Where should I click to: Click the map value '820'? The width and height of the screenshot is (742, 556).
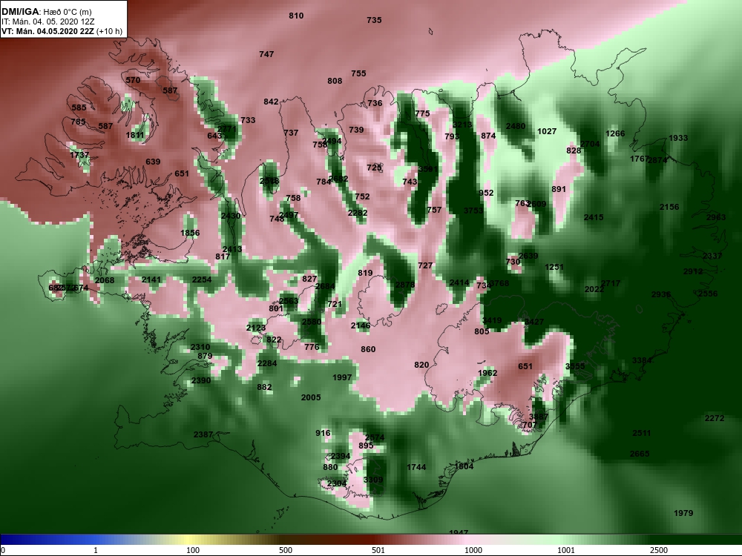coord(421,365)
